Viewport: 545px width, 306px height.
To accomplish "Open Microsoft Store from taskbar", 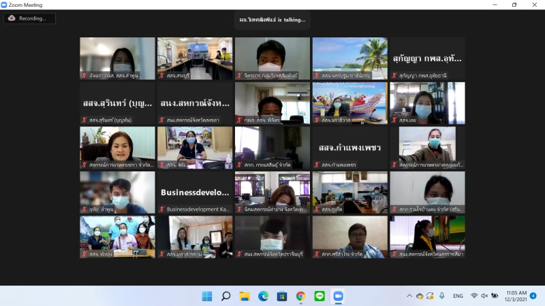I will tap(282, 296).
